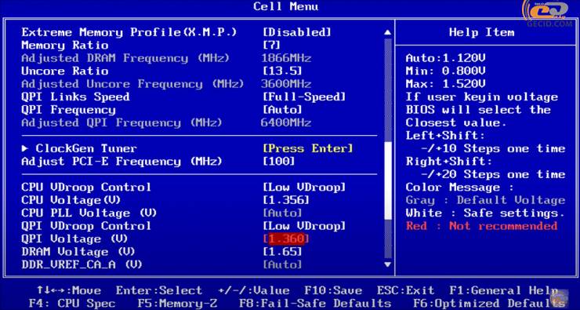Screen dimensions: 580x310
Task: Open CPU PLL Voltage [Auto] value
Action: point(282,213)
